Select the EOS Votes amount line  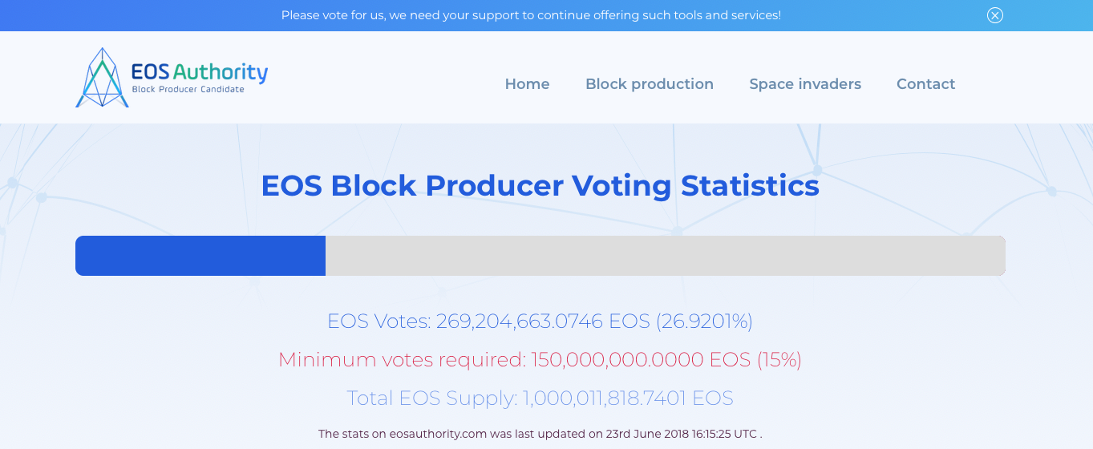click(540, 322)
